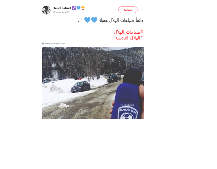Open the #صباحات_الهلال hashtag
This screenshot has width=217, height=169.
coord(128,32)
